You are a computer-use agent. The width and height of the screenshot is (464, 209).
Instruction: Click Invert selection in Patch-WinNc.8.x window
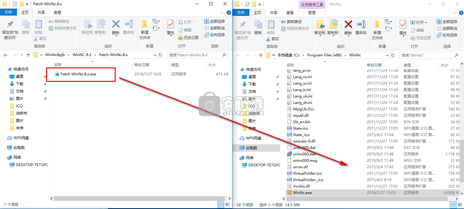click(x=214, y=35)
